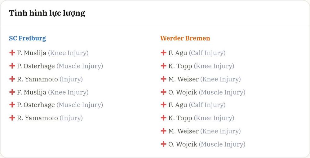Click the second K. Topp player name

click(x=180, y=118)
